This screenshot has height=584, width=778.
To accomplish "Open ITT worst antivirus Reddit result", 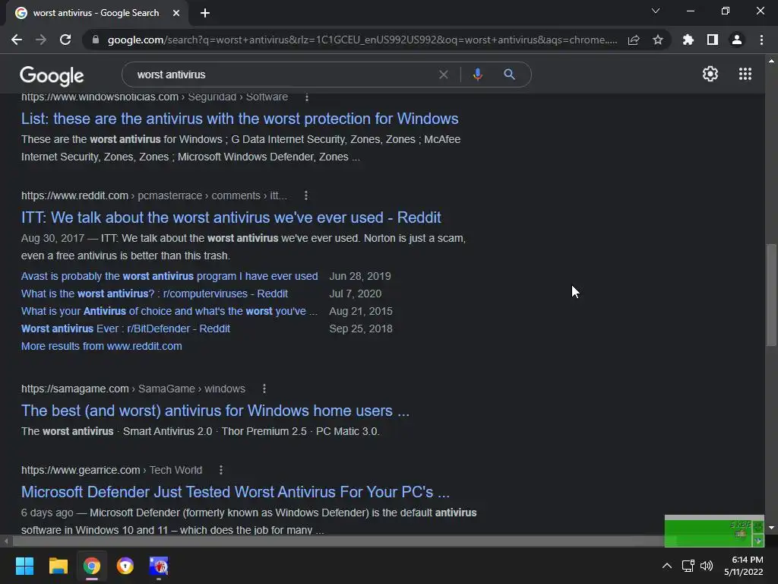I will 231,217.
